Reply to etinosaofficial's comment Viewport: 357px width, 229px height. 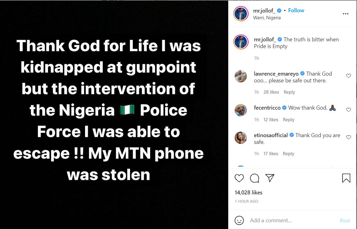(288, 154)
